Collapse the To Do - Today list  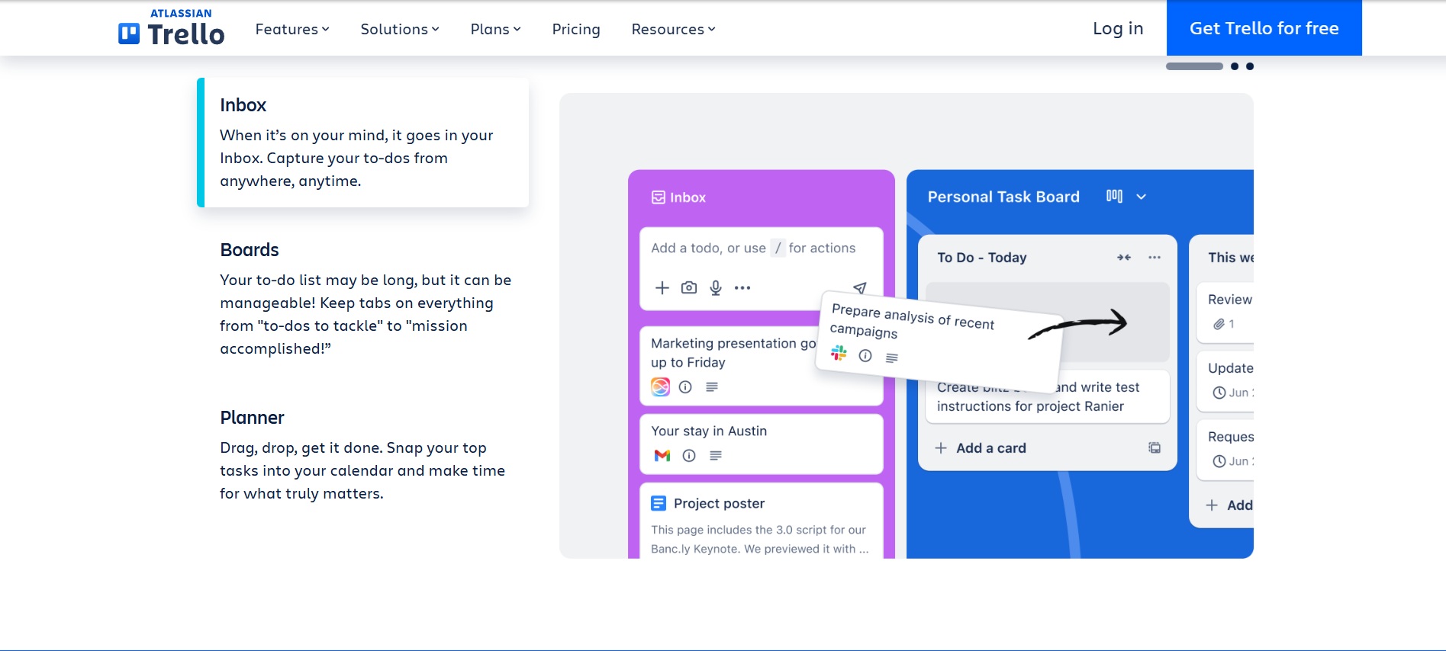click(x=1124, y=258)
